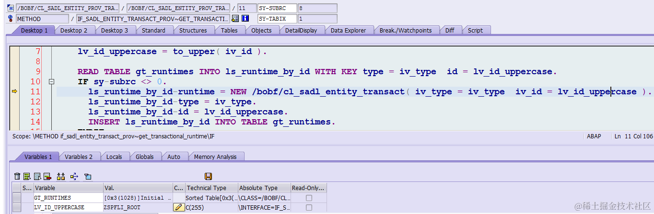Click the blue information icon in header
The height and width of the screenshot is (214, 654).
pos(245,19)
